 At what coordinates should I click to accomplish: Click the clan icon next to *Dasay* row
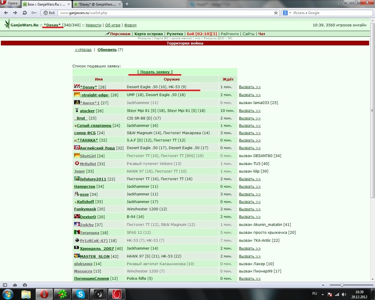[77, 86]
